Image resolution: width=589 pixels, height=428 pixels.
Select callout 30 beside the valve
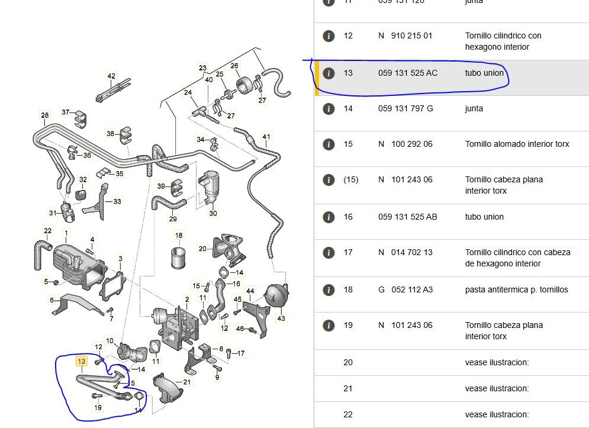213,214
